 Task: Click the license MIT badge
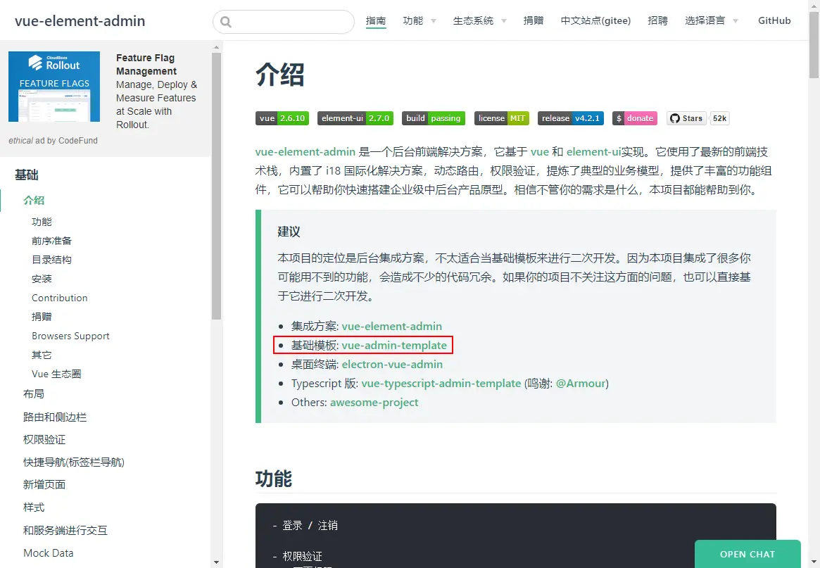tap(502, 118)
